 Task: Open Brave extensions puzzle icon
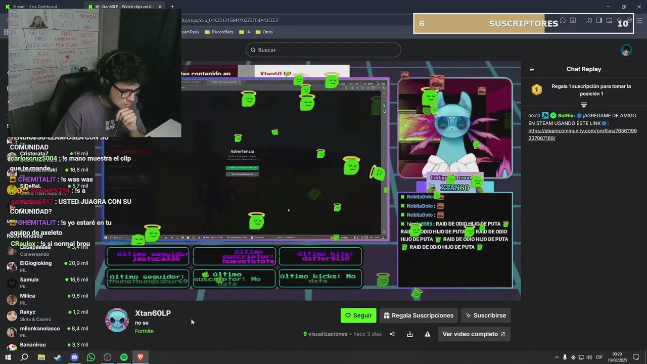click(x=564, y=21)
